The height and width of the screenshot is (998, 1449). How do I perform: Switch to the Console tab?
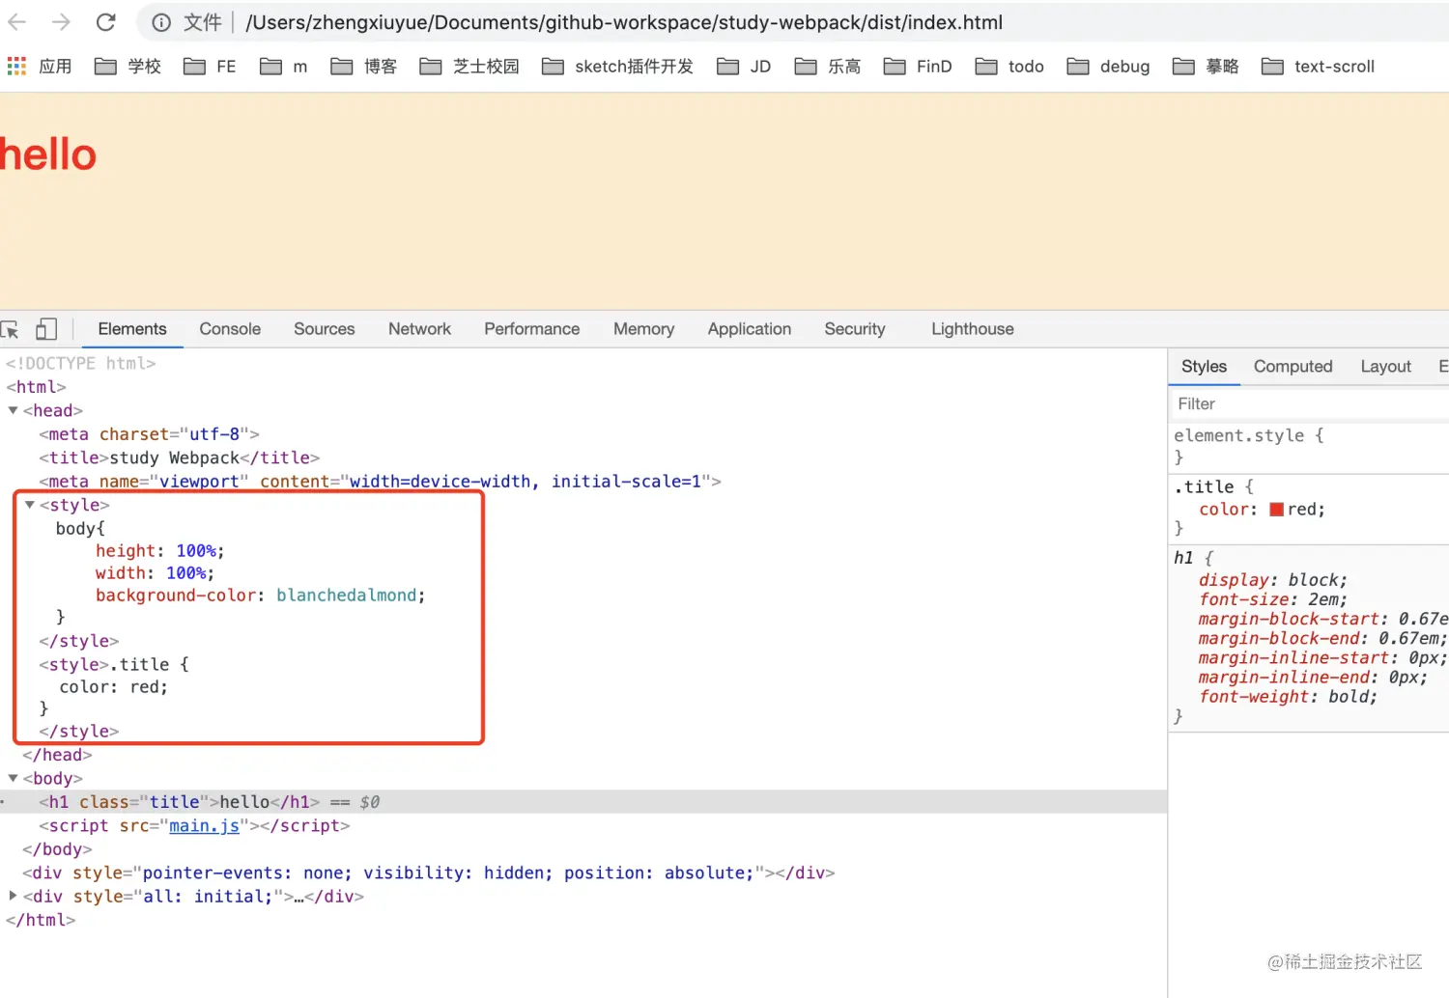click(x=230, y=329)
